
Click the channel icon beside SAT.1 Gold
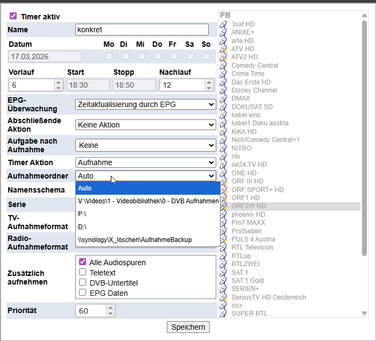point(224,281)
